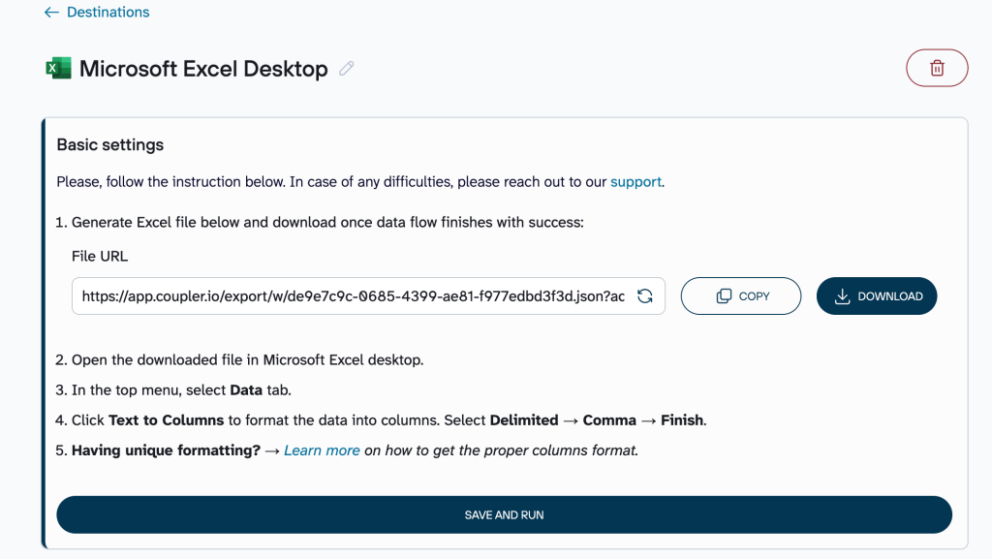The height and width of the screenshot is (559, 992).
Task: Click the Excel spreadsheet icon in the header
Action: click(57, 68)
